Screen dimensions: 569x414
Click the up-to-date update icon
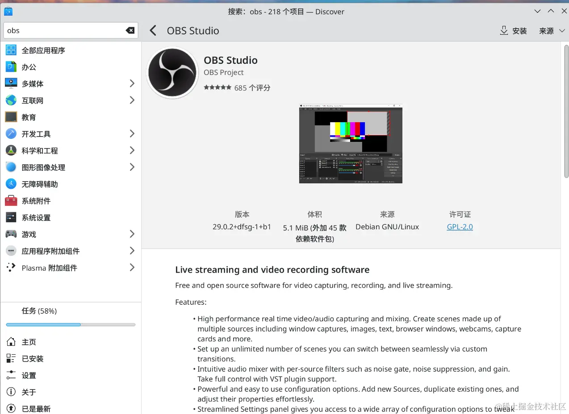(x=11, y=409)
